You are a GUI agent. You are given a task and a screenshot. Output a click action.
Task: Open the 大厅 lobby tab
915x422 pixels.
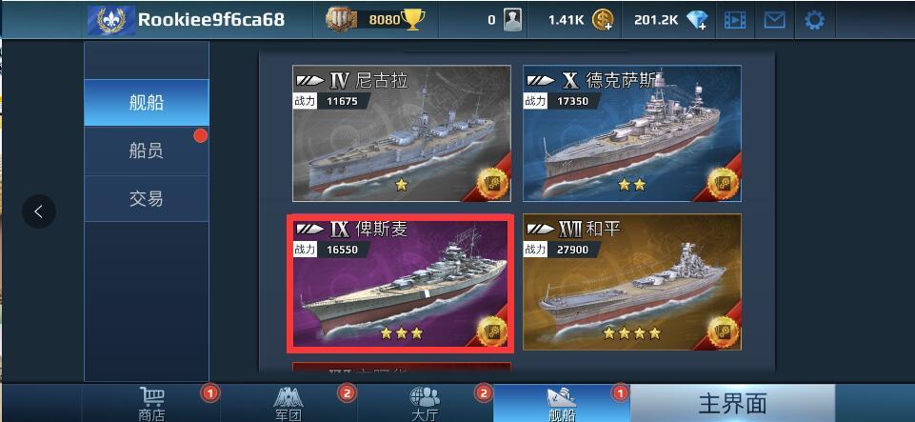coord(426,403)
